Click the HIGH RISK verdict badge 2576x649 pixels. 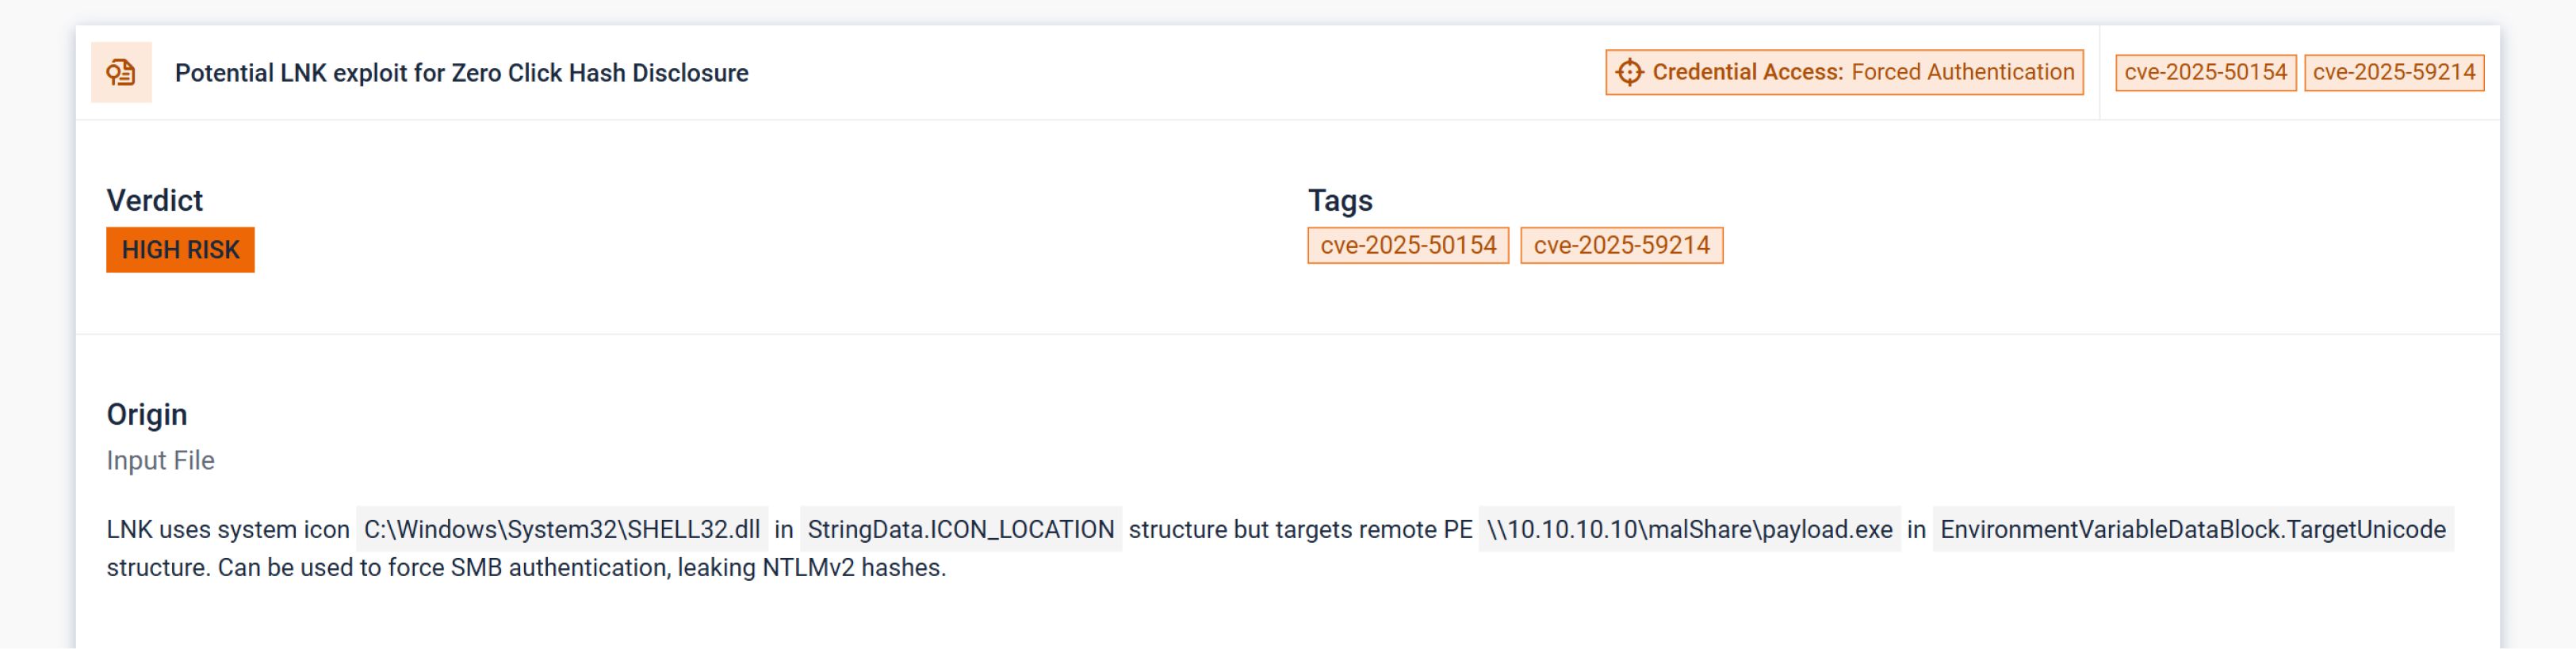point(180,249)
